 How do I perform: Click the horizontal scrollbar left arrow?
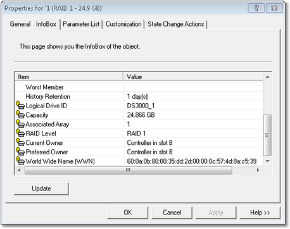[x=19, y=170]
